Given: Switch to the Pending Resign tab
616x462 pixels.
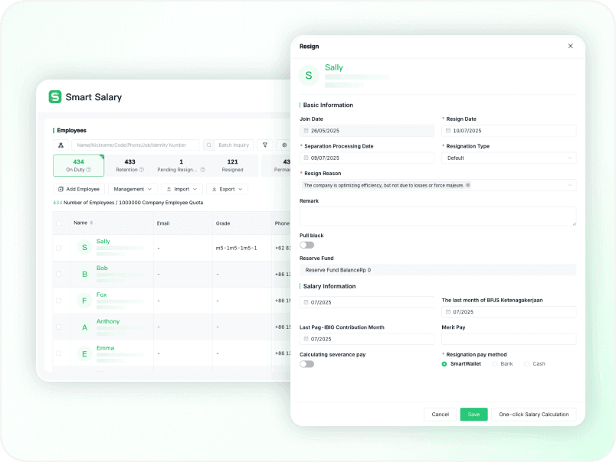Looking at the screenshot, I should pyautogui.click(x=181, y=165).
